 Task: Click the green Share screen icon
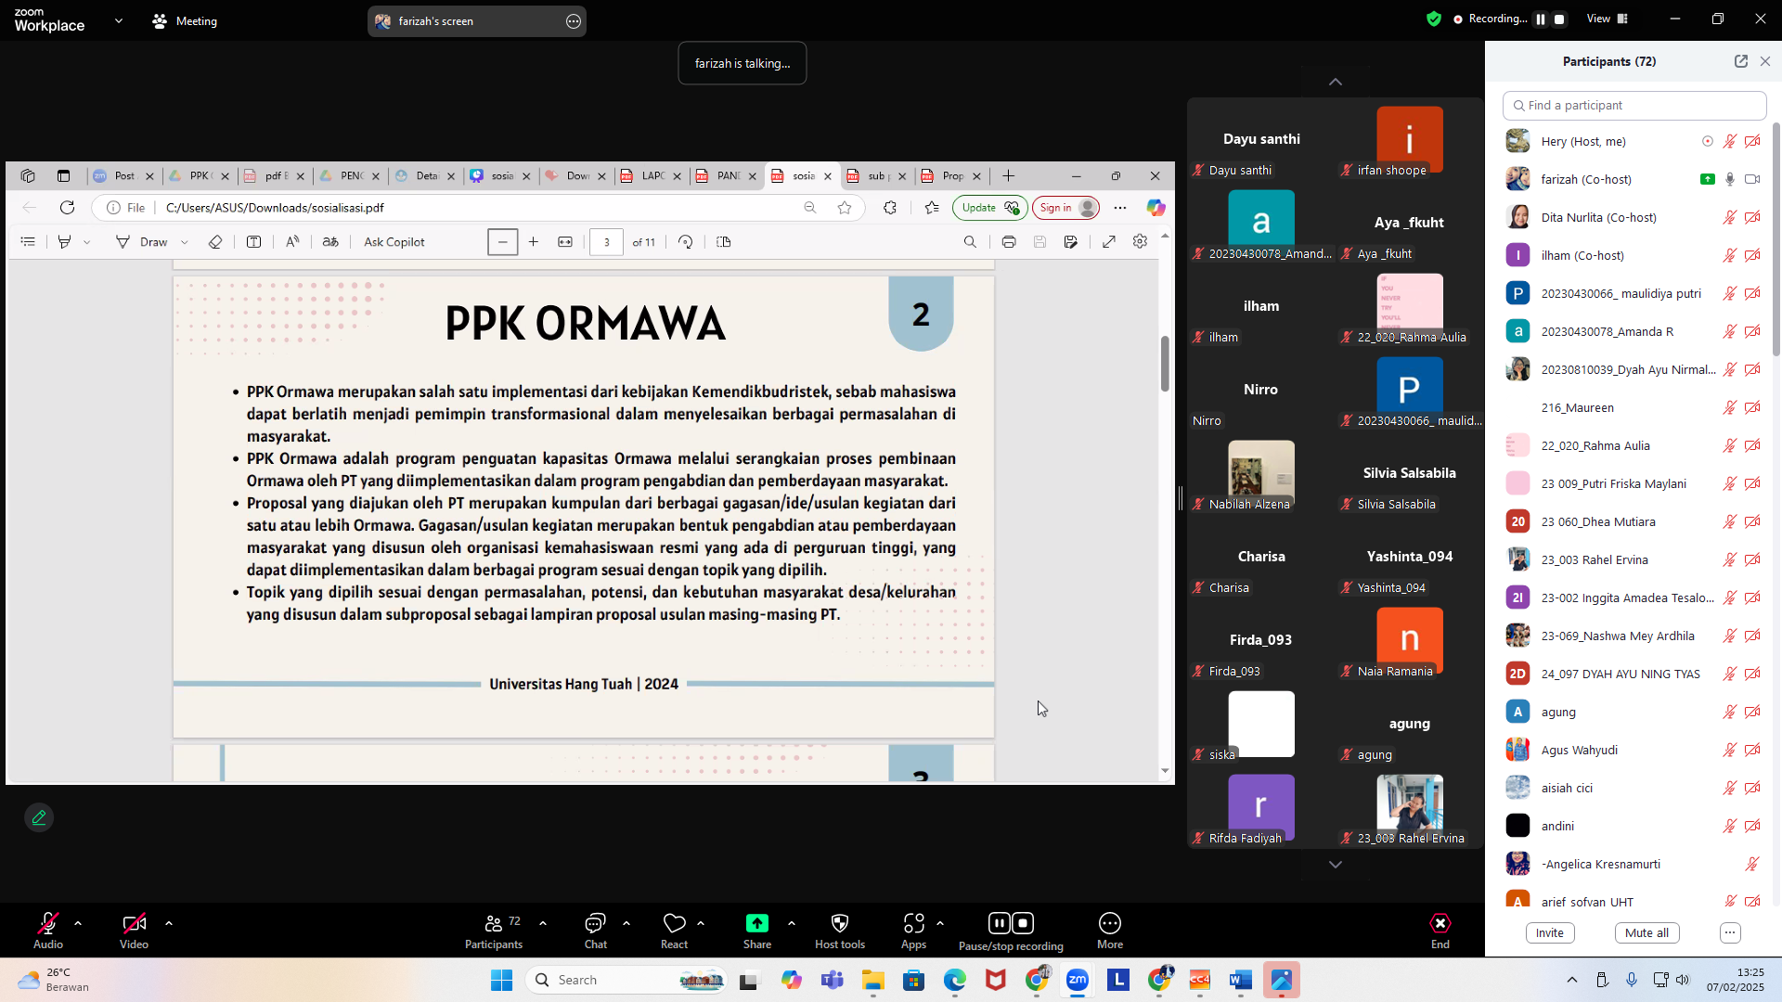point(756,923)
